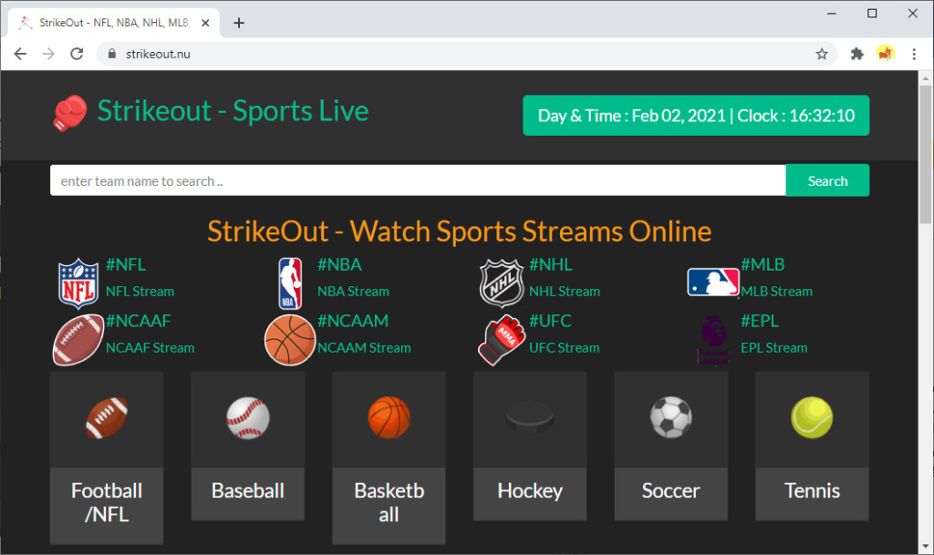Screen dimensions: 934x555
Task: Click the NCAAM basketball icon
Action: [290, 340]
